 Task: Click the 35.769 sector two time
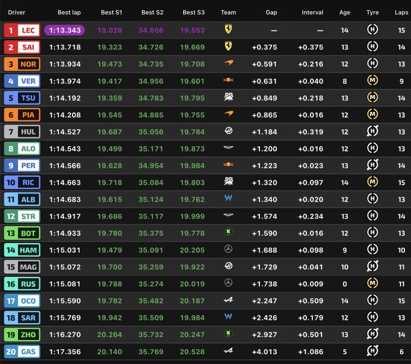[150, 352]
